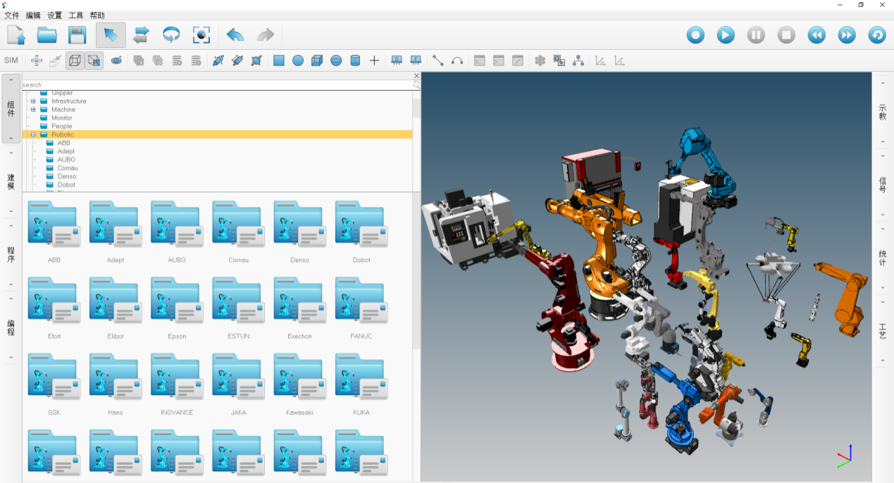Toggle the wireframe cube display mode
This screenshot has height=483, width=894.
pyautogui.click(x=75, y=61)
